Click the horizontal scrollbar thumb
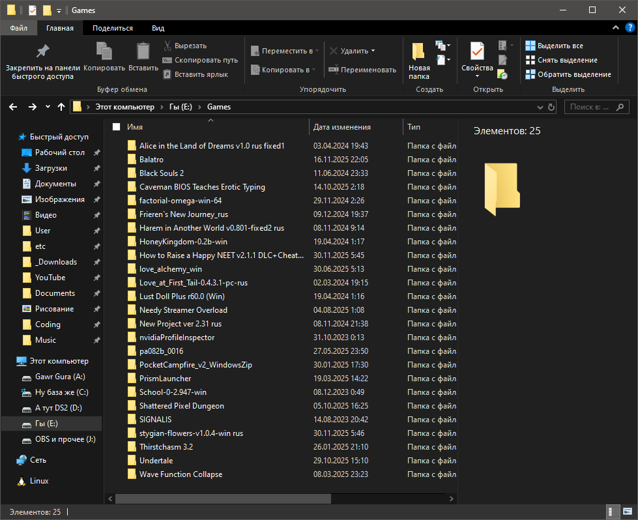 pyautogui.click(x=223, y=498)
